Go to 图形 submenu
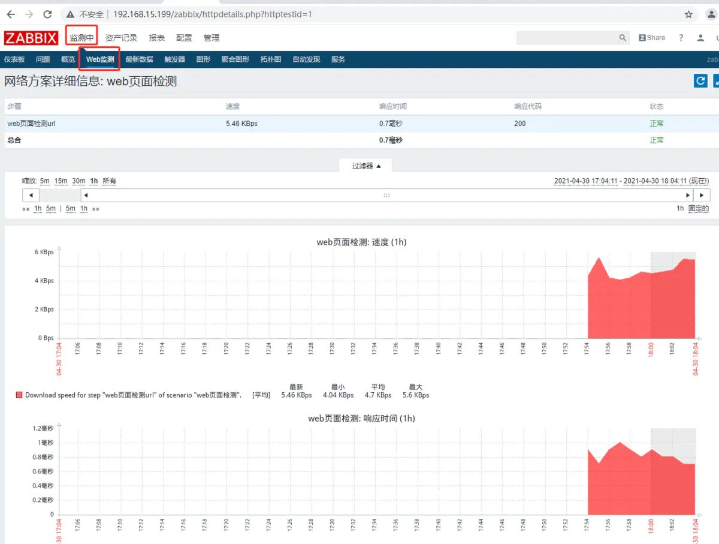This screenshot has width=719, height=544. pyautogui.click(x=203, y=59)
